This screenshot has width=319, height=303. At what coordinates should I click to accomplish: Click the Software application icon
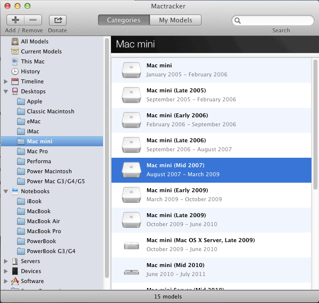tap(15, 281)
